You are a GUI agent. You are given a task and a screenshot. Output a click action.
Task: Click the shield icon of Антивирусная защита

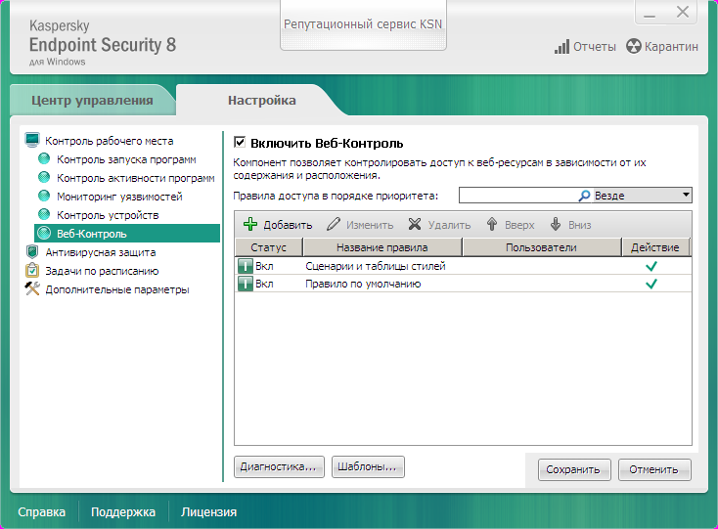32,252
